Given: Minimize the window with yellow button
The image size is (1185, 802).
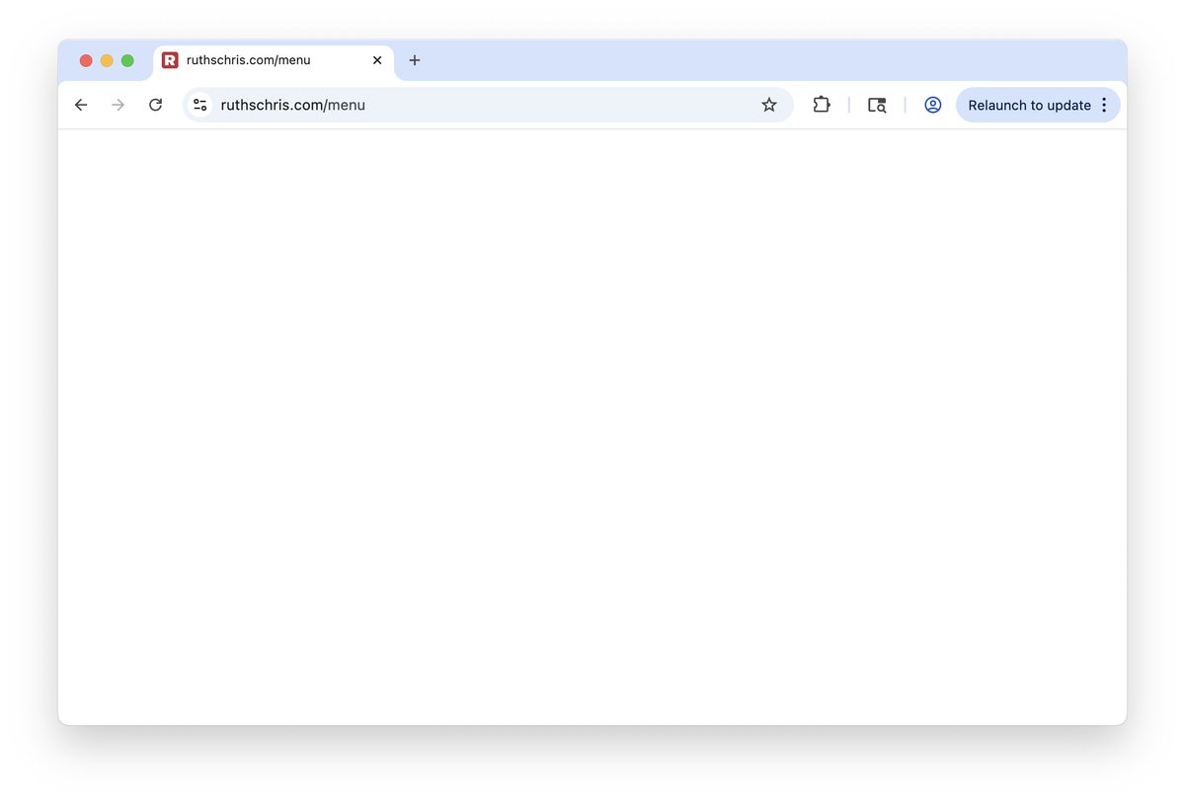Looking at the screenshot, I should click(107, 60).
